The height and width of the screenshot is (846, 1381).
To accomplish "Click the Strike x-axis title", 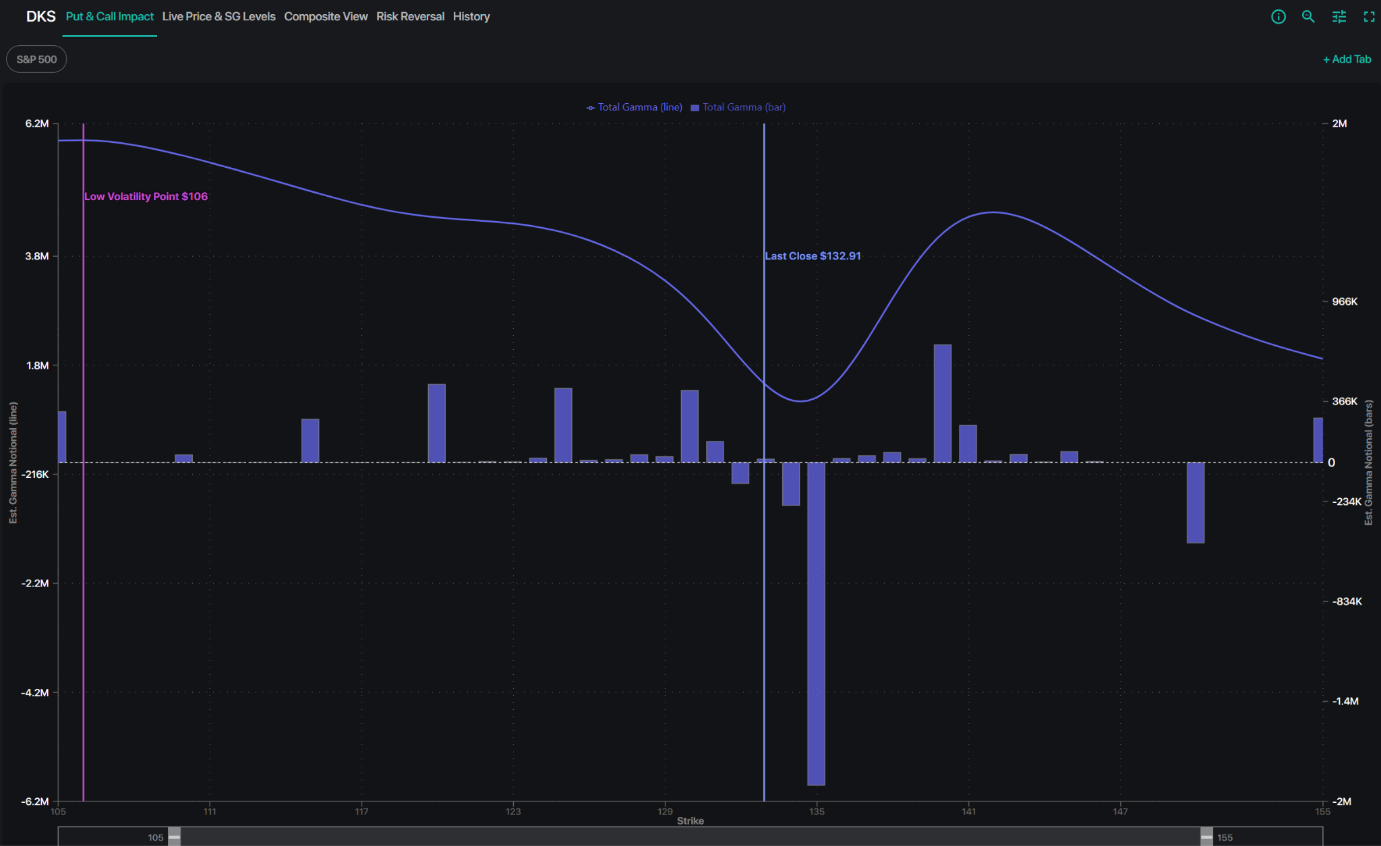I will [690, 820].
